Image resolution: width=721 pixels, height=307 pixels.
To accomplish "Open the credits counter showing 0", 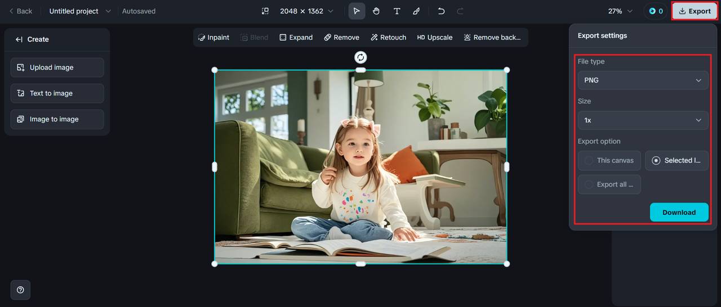I will [x=656, y=11].
